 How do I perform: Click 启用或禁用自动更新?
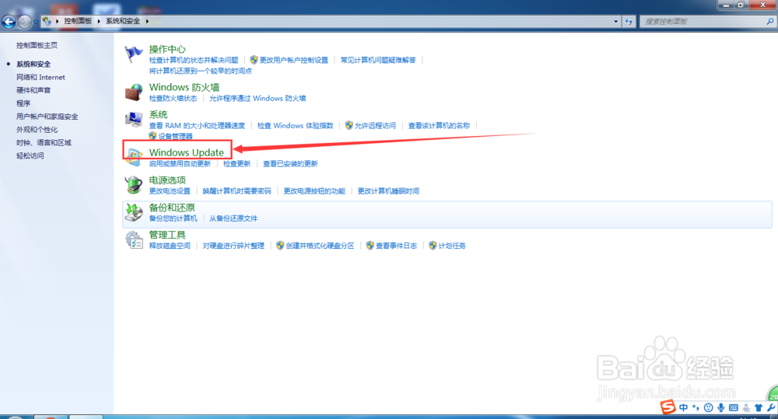[180, 163]
